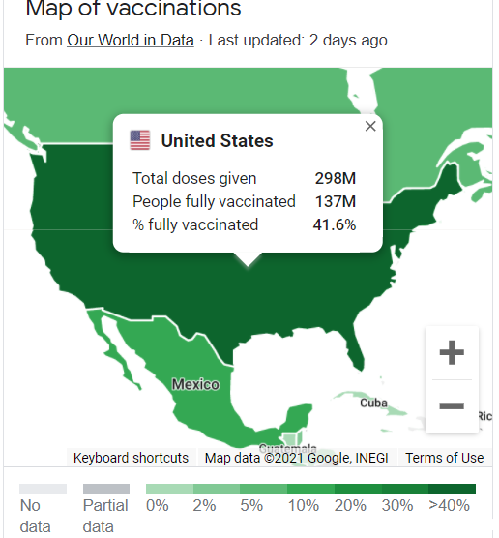
Task: Select Cuba on the map
Action: coord(373,403)
